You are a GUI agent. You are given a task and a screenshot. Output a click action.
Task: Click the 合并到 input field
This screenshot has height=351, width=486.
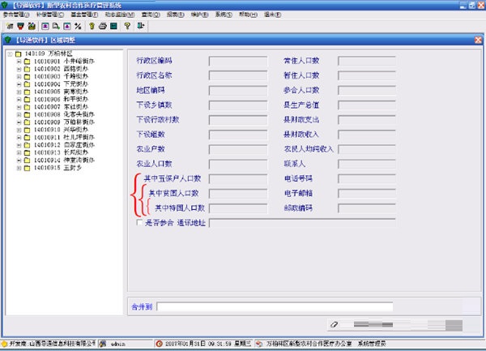pos(275,306)
